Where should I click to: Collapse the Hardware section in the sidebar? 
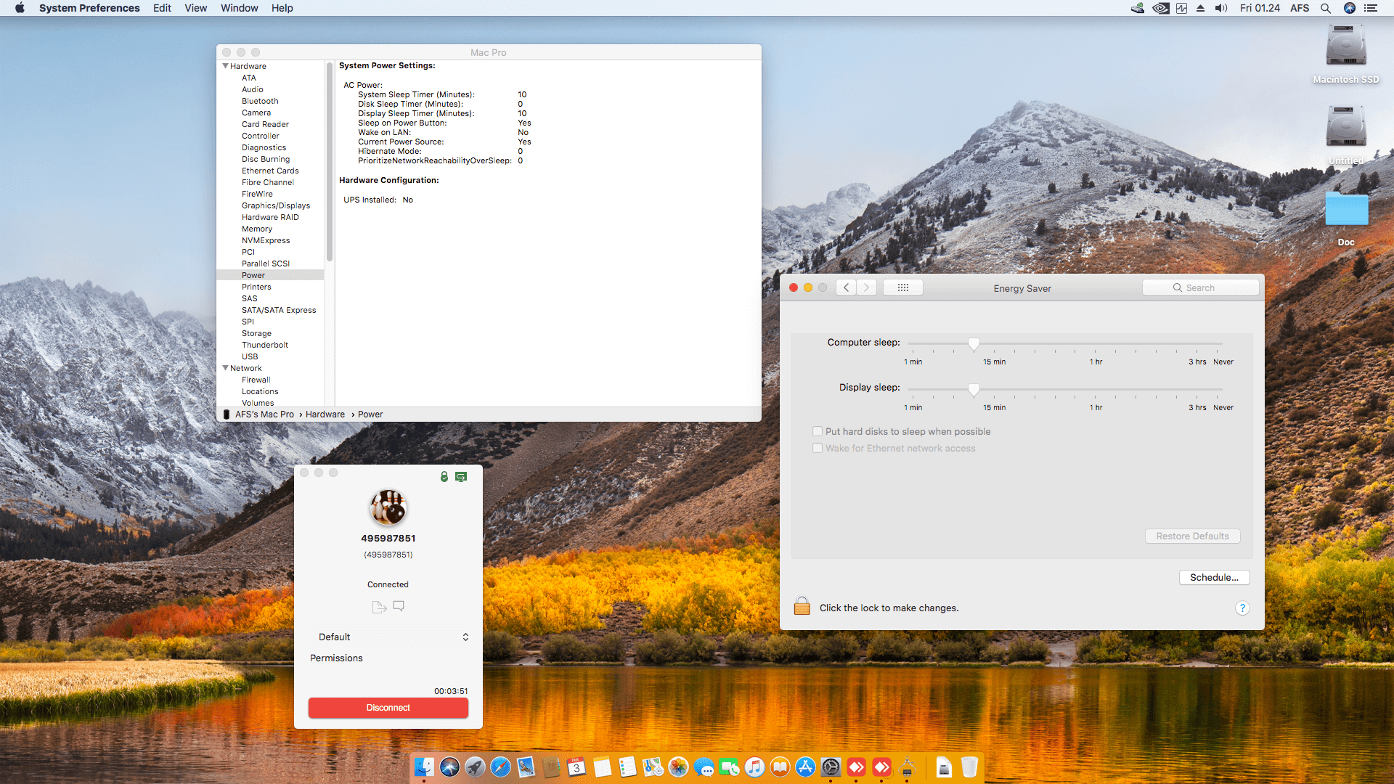click(x=226, y=66)
